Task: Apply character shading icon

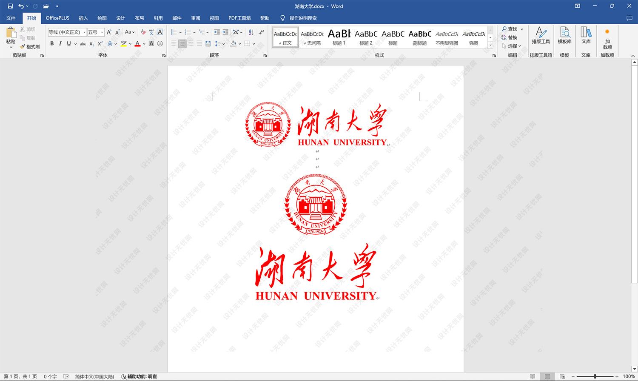Action: (151, 44)
